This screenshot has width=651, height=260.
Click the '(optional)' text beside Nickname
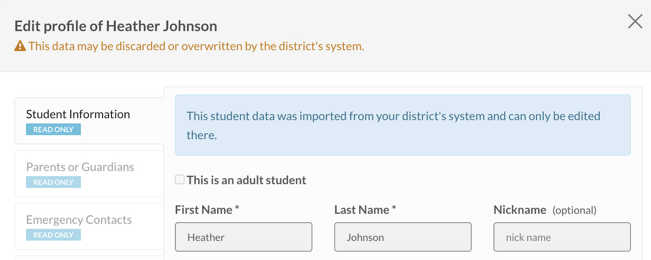[575, 210]
